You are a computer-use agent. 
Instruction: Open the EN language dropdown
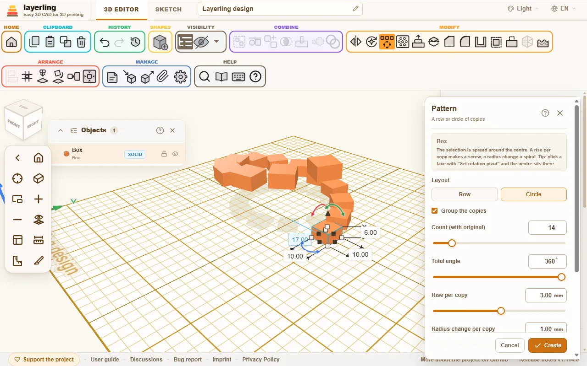pos(564,9)
